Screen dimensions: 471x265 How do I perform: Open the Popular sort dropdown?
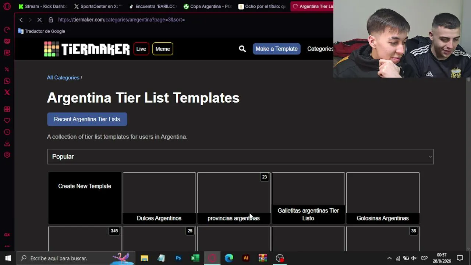click(240, 156)
